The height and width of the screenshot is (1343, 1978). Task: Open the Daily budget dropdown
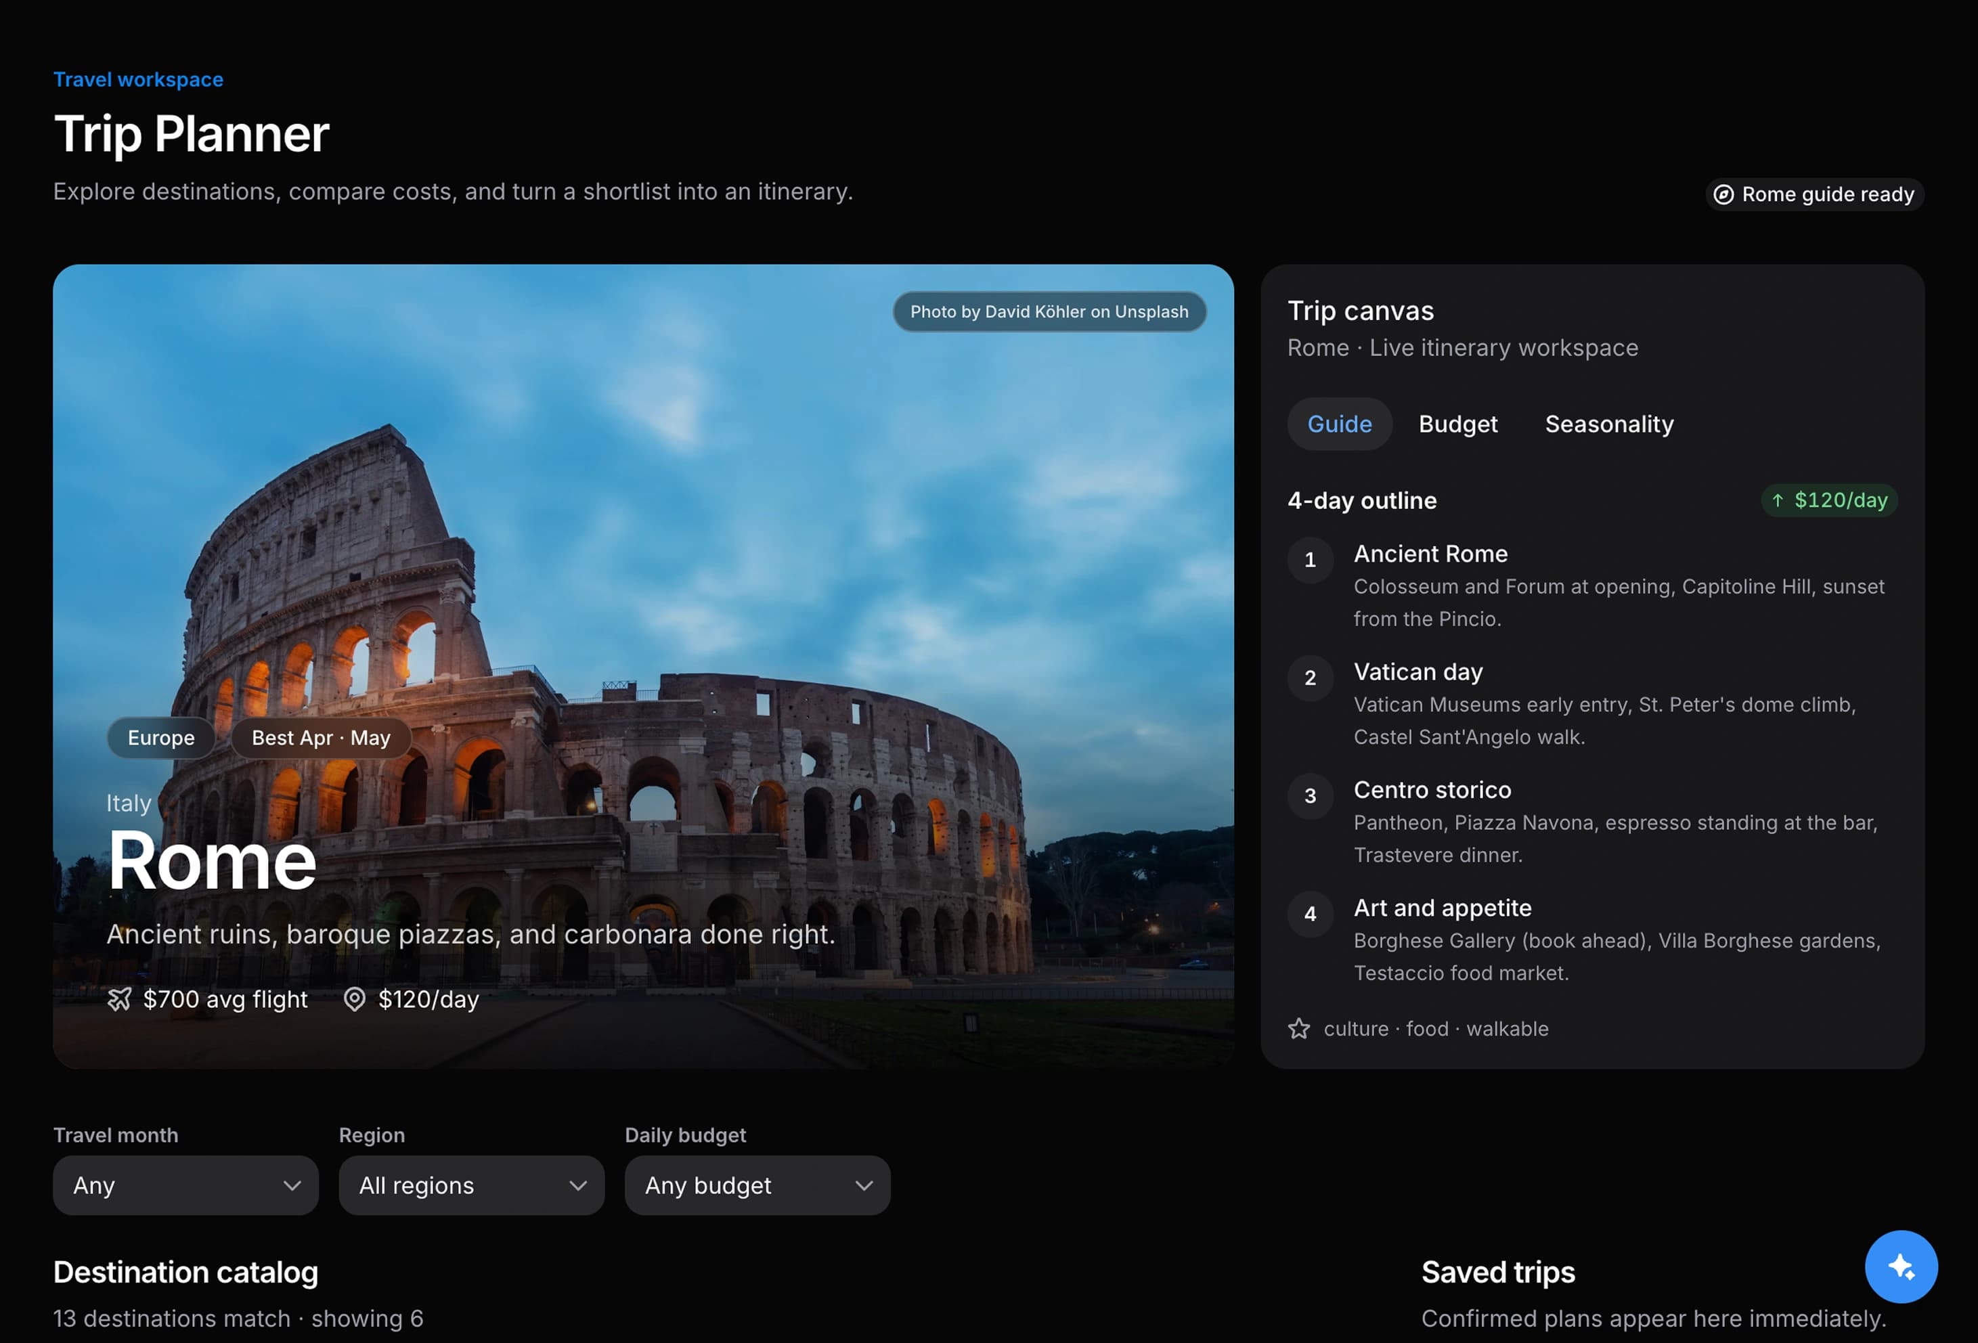click(757, 1185)
